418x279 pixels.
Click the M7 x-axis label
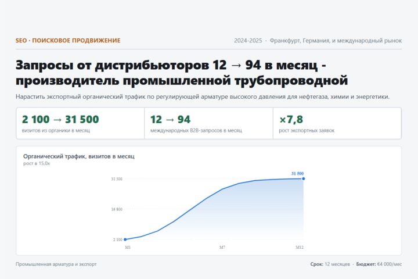tap(222, 248)
